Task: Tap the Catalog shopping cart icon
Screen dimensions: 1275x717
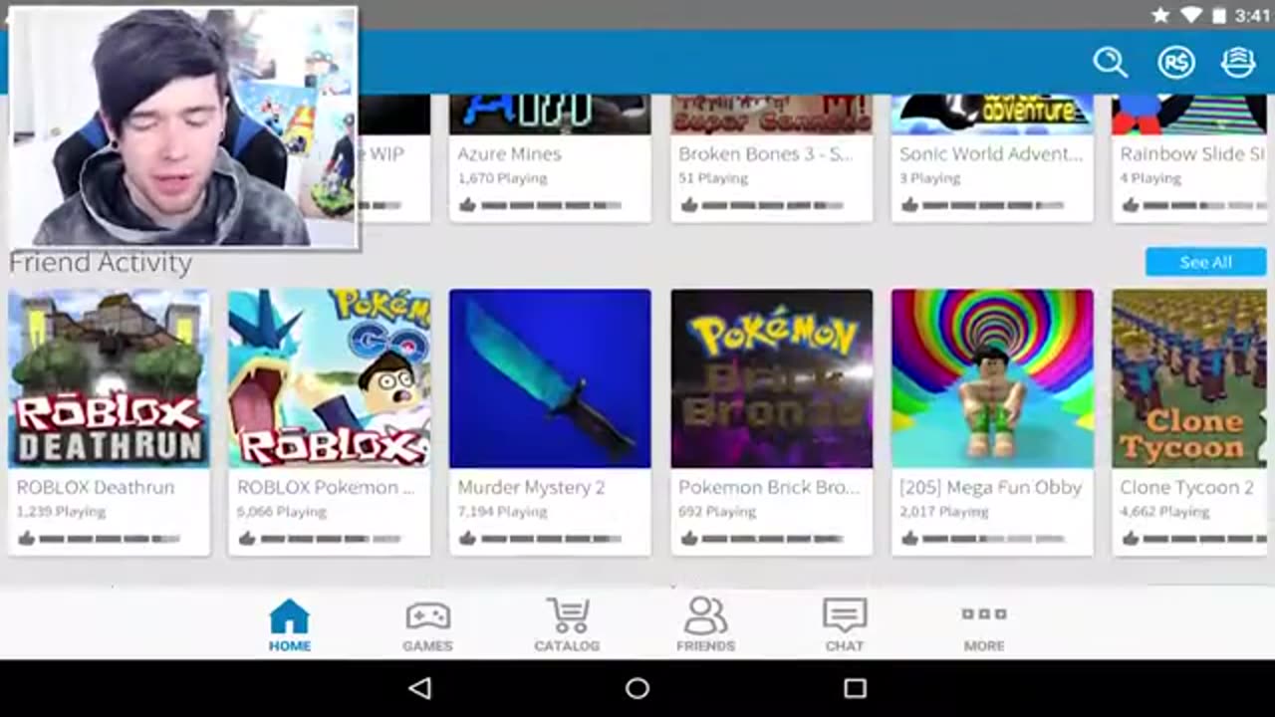Action: [x=567, y=616]
